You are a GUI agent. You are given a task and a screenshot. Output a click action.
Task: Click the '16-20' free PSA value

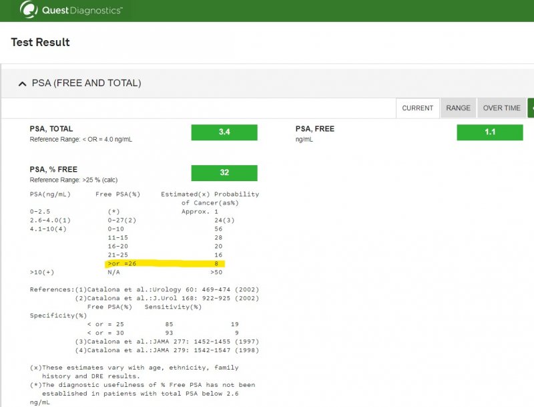118,247
